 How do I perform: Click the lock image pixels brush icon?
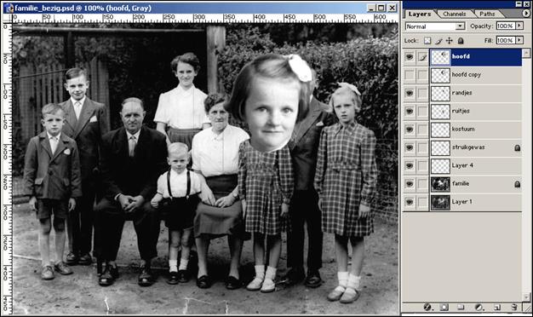point(438,41)
